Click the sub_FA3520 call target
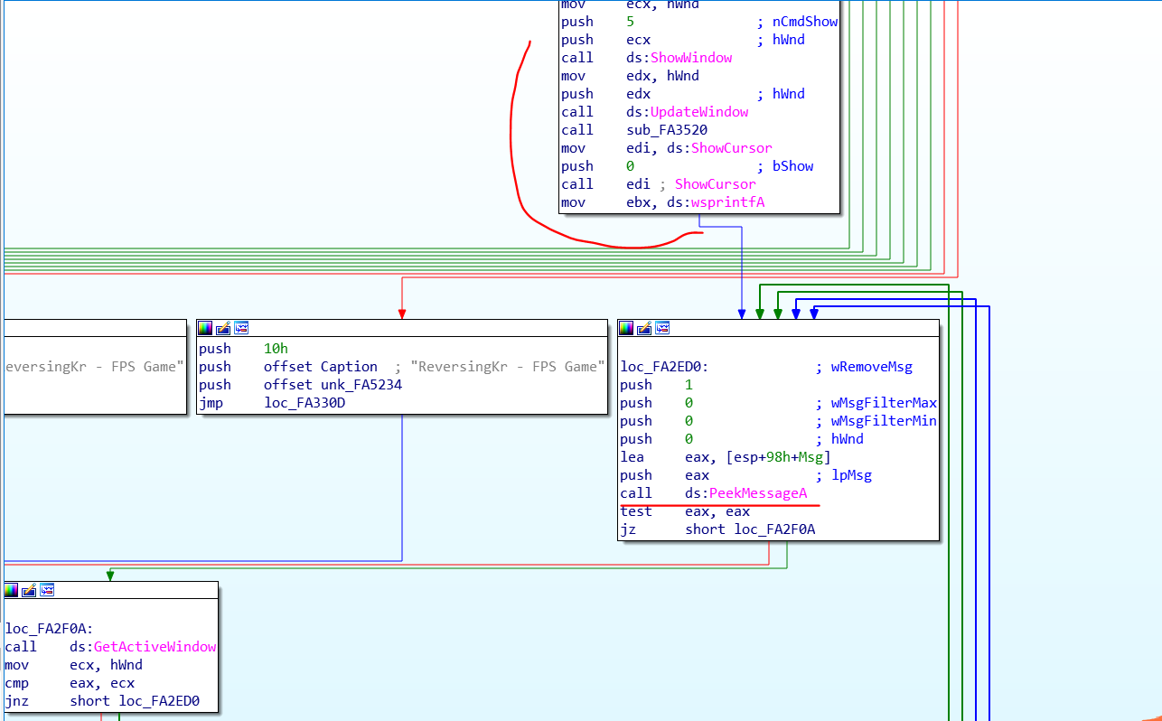 667,130
